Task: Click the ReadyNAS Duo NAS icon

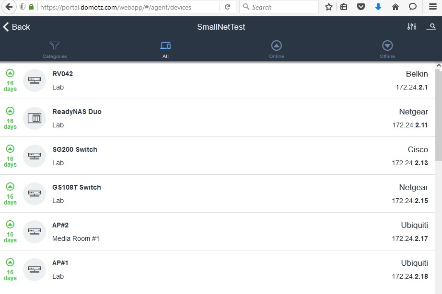Action: point(35,118)
